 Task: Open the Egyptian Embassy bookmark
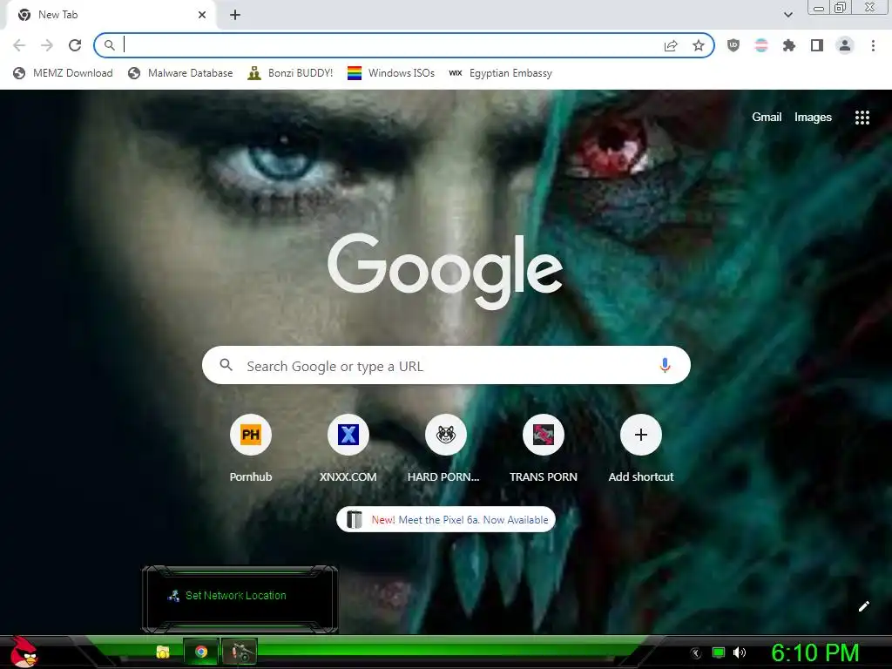(501, 73)
